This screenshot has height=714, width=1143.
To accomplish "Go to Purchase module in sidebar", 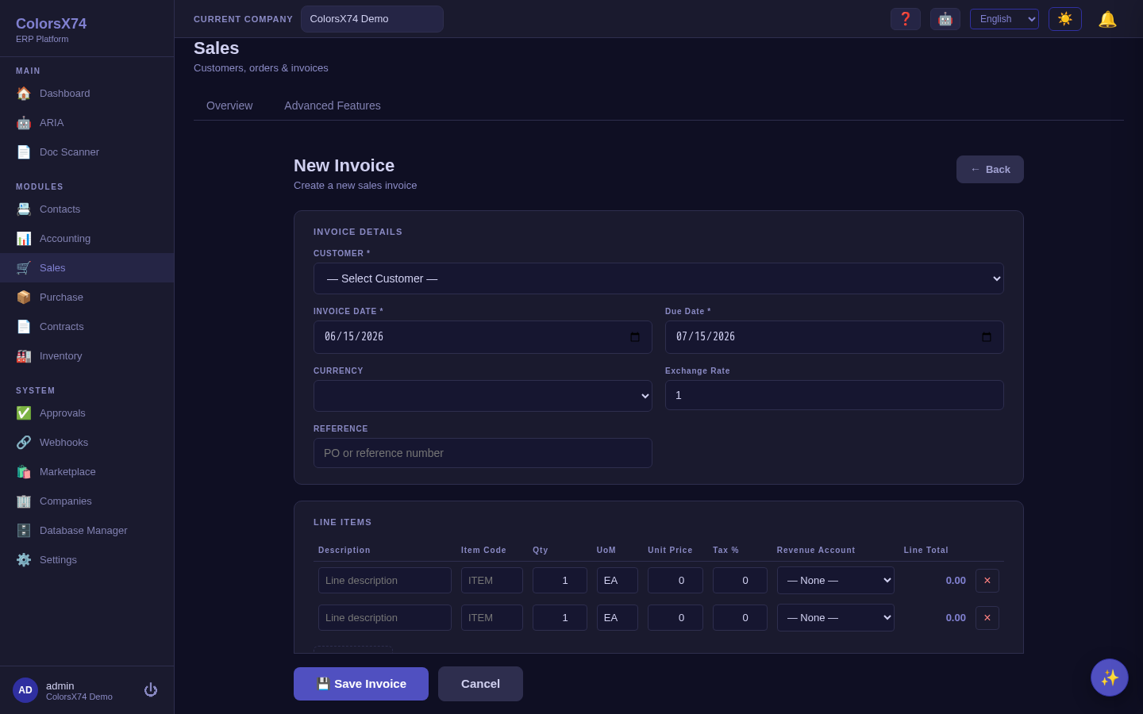I will [x=87, y=297].
